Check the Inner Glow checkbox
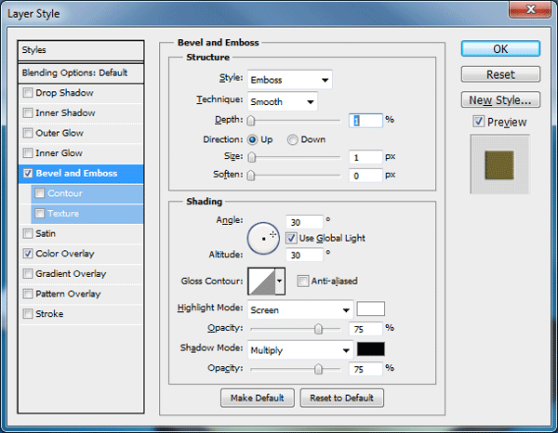The height and width of the screenshot is (433, 558). (x=27, y=153)
